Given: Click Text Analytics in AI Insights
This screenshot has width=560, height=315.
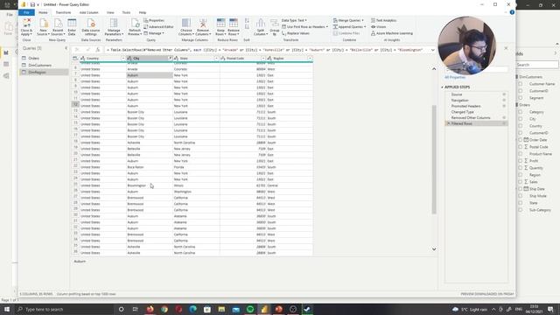Looking at the screenshot, I should pyautogui.click(x=384, y=20).
